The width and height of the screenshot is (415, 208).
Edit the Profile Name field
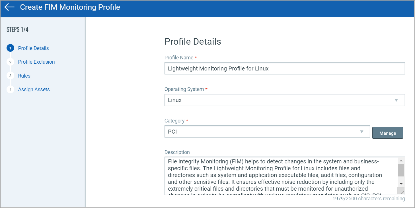285,68
